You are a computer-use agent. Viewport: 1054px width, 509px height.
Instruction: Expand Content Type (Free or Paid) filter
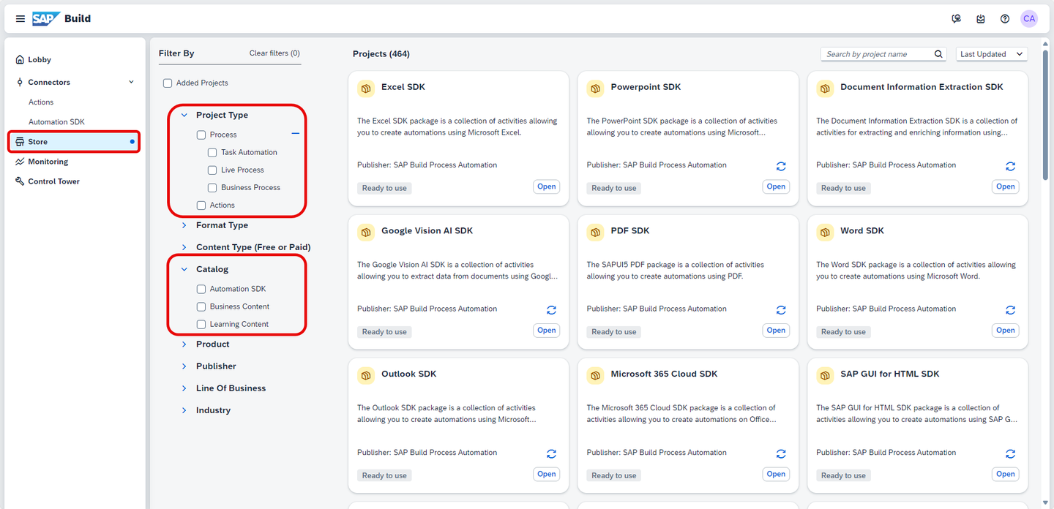pyautogui.click(x=184, y=247)
